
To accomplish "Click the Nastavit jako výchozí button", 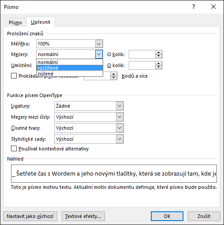I will (30, 216).
